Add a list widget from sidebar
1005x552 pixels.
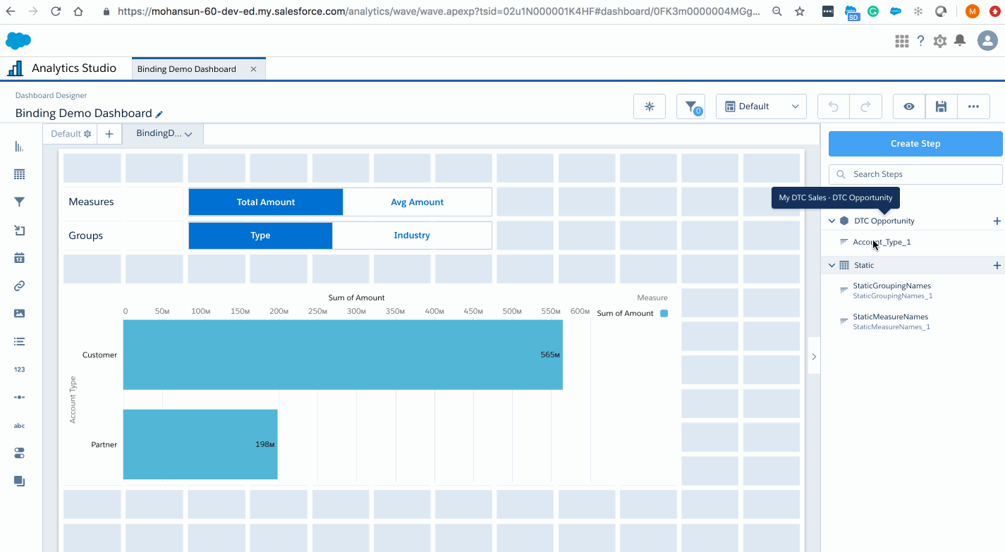pyautogui.click(x=19, y=341)
